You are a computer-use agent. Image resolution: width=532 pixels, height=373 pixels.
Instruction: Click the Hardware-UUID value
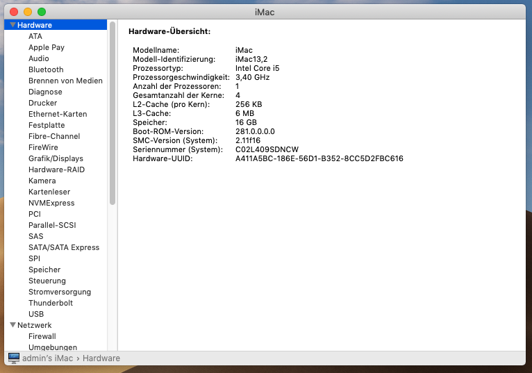point(319,159)
